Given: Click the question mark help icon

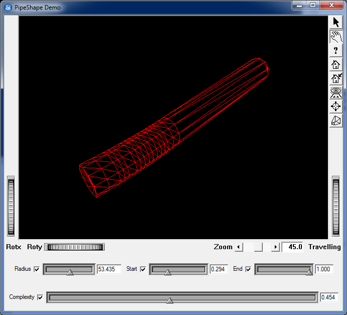Looking at the screenshot, I should (336, 50).
